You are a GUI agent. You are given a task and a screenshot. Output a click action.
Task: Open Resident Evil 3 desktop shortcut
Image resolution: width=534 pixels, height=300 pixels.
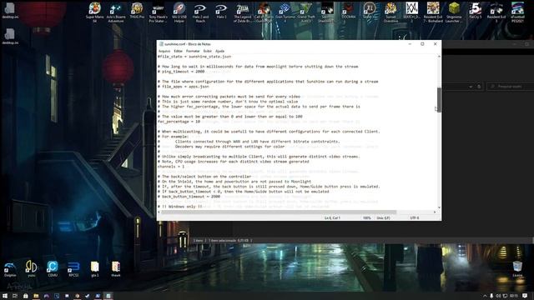coord(496,12)
